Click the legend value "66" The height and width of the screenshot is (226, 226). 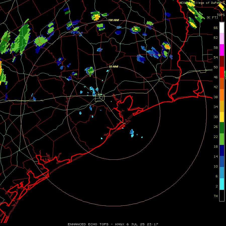point(216,28)
